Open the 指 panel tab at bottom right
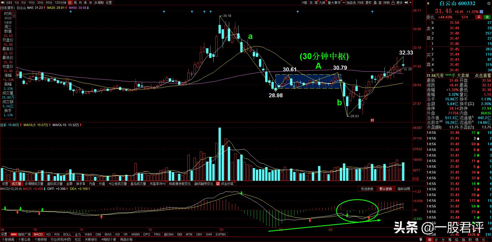This screenshot has height=242, width=492. tap(463, 239)
